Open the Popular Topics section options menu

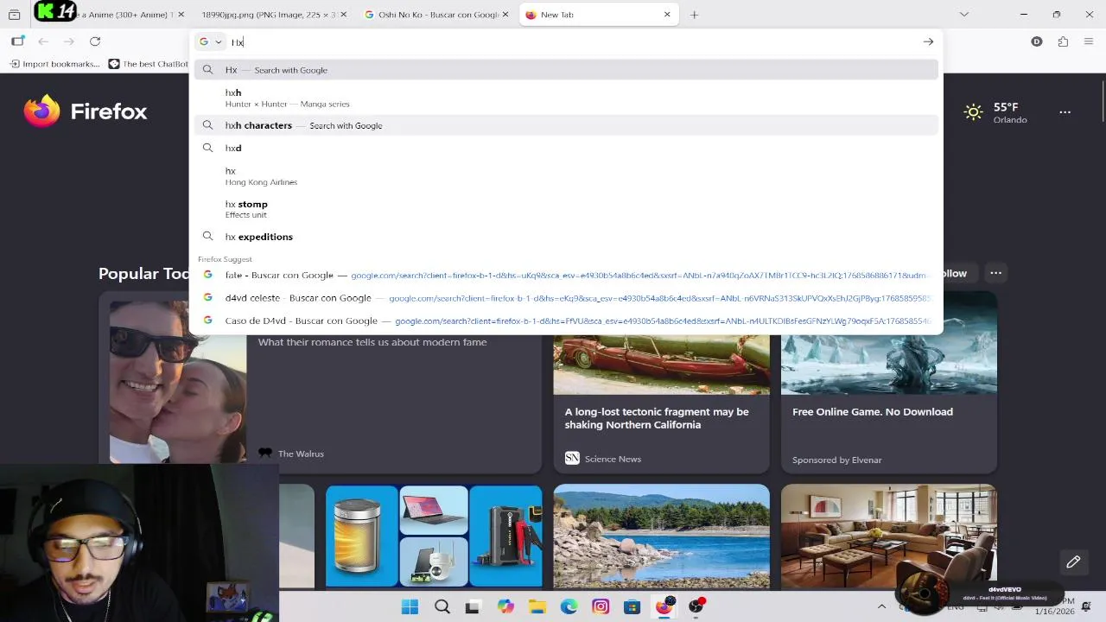pos(995,273)
